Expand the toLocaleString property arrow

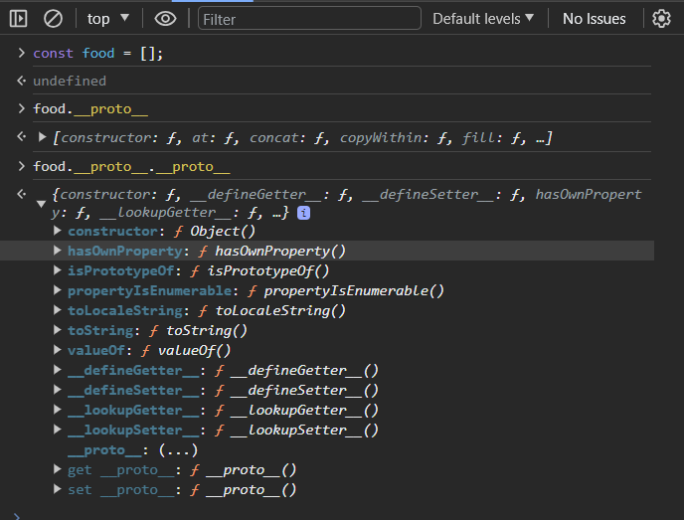pos(59,311)
